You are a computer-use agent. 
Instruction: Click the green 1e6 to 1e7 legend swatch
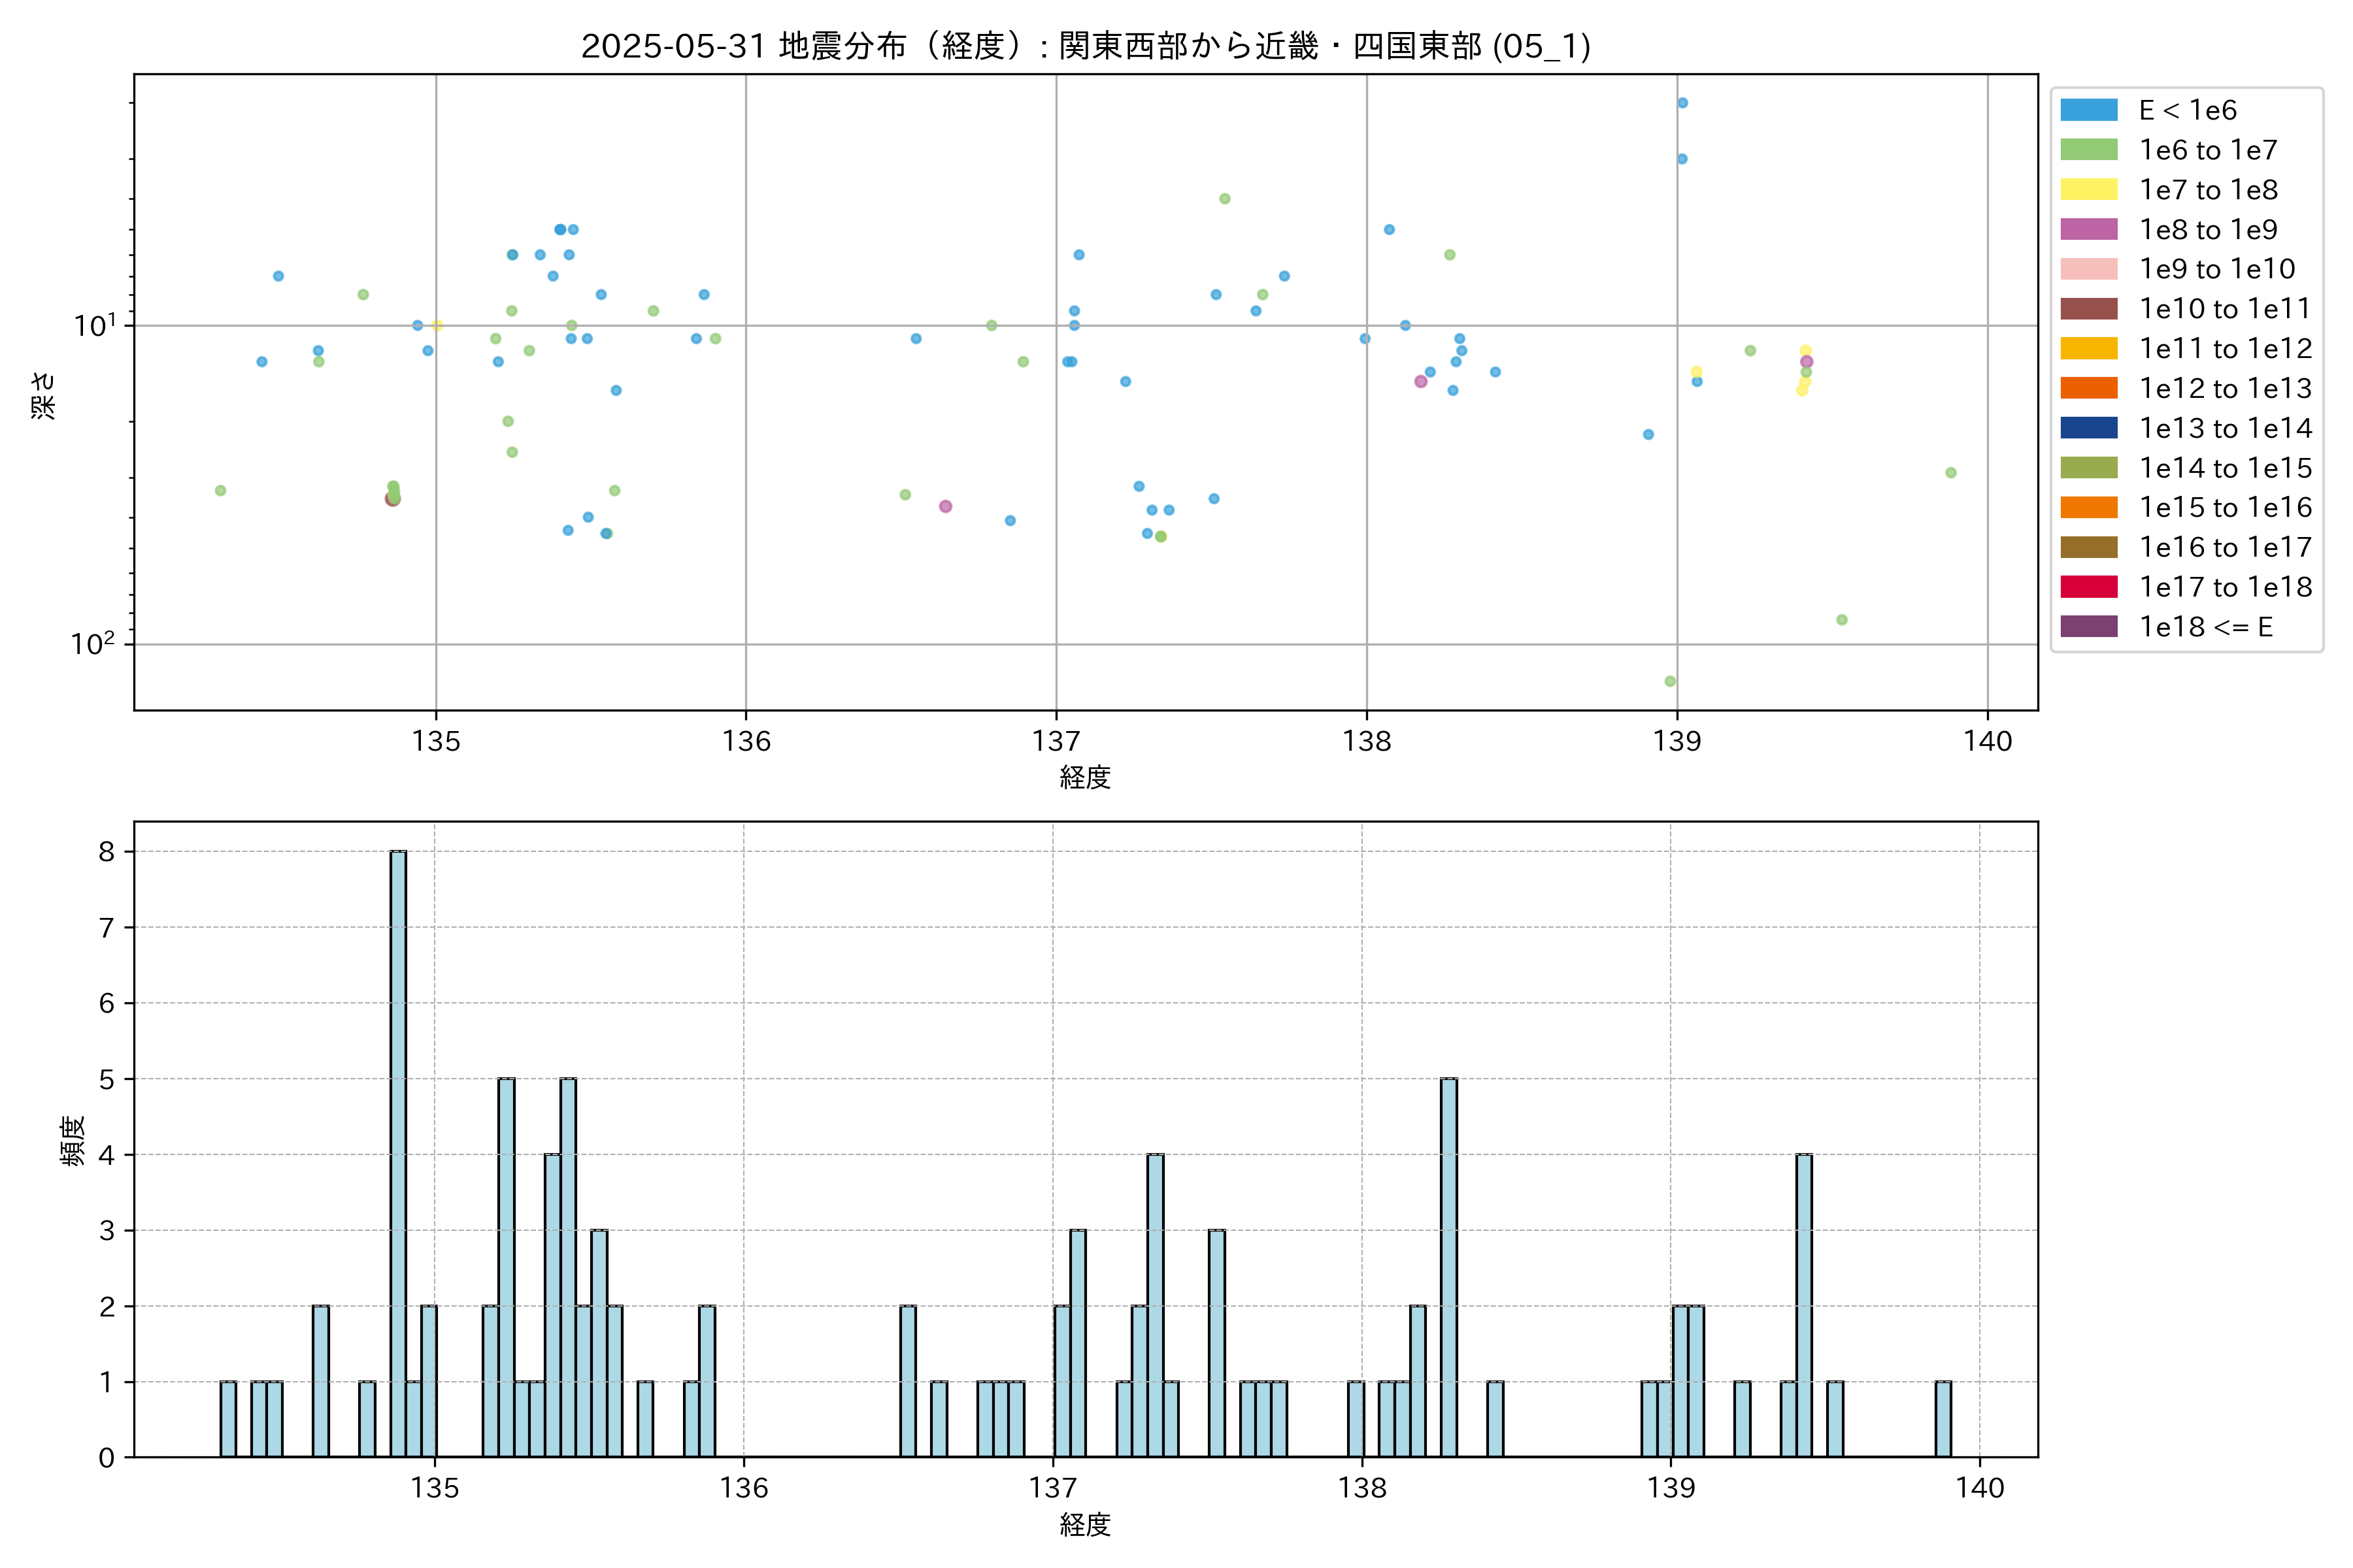[2088, 150]
